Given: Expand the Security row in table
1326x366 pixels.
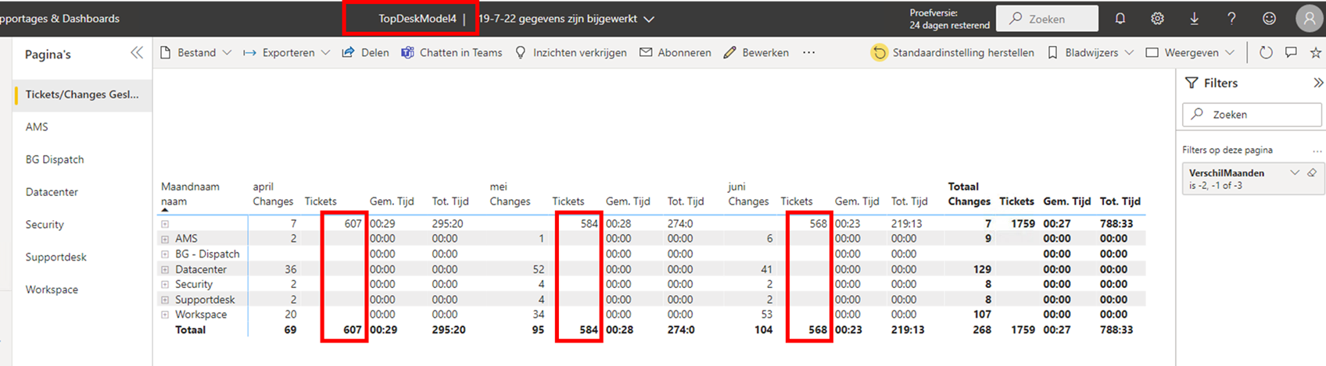Looking at the screenshot, I should (165, 285).
